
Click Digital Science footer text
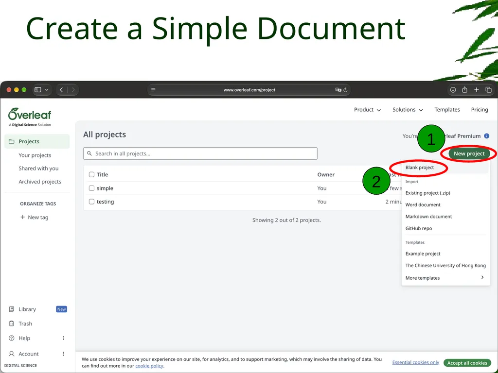[x=20, y=365]
